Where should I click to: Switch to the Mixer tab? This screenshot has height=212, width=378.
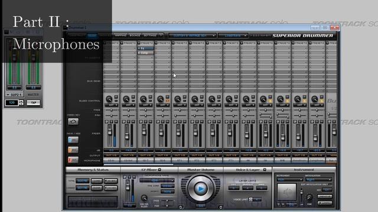pos(92,35)
